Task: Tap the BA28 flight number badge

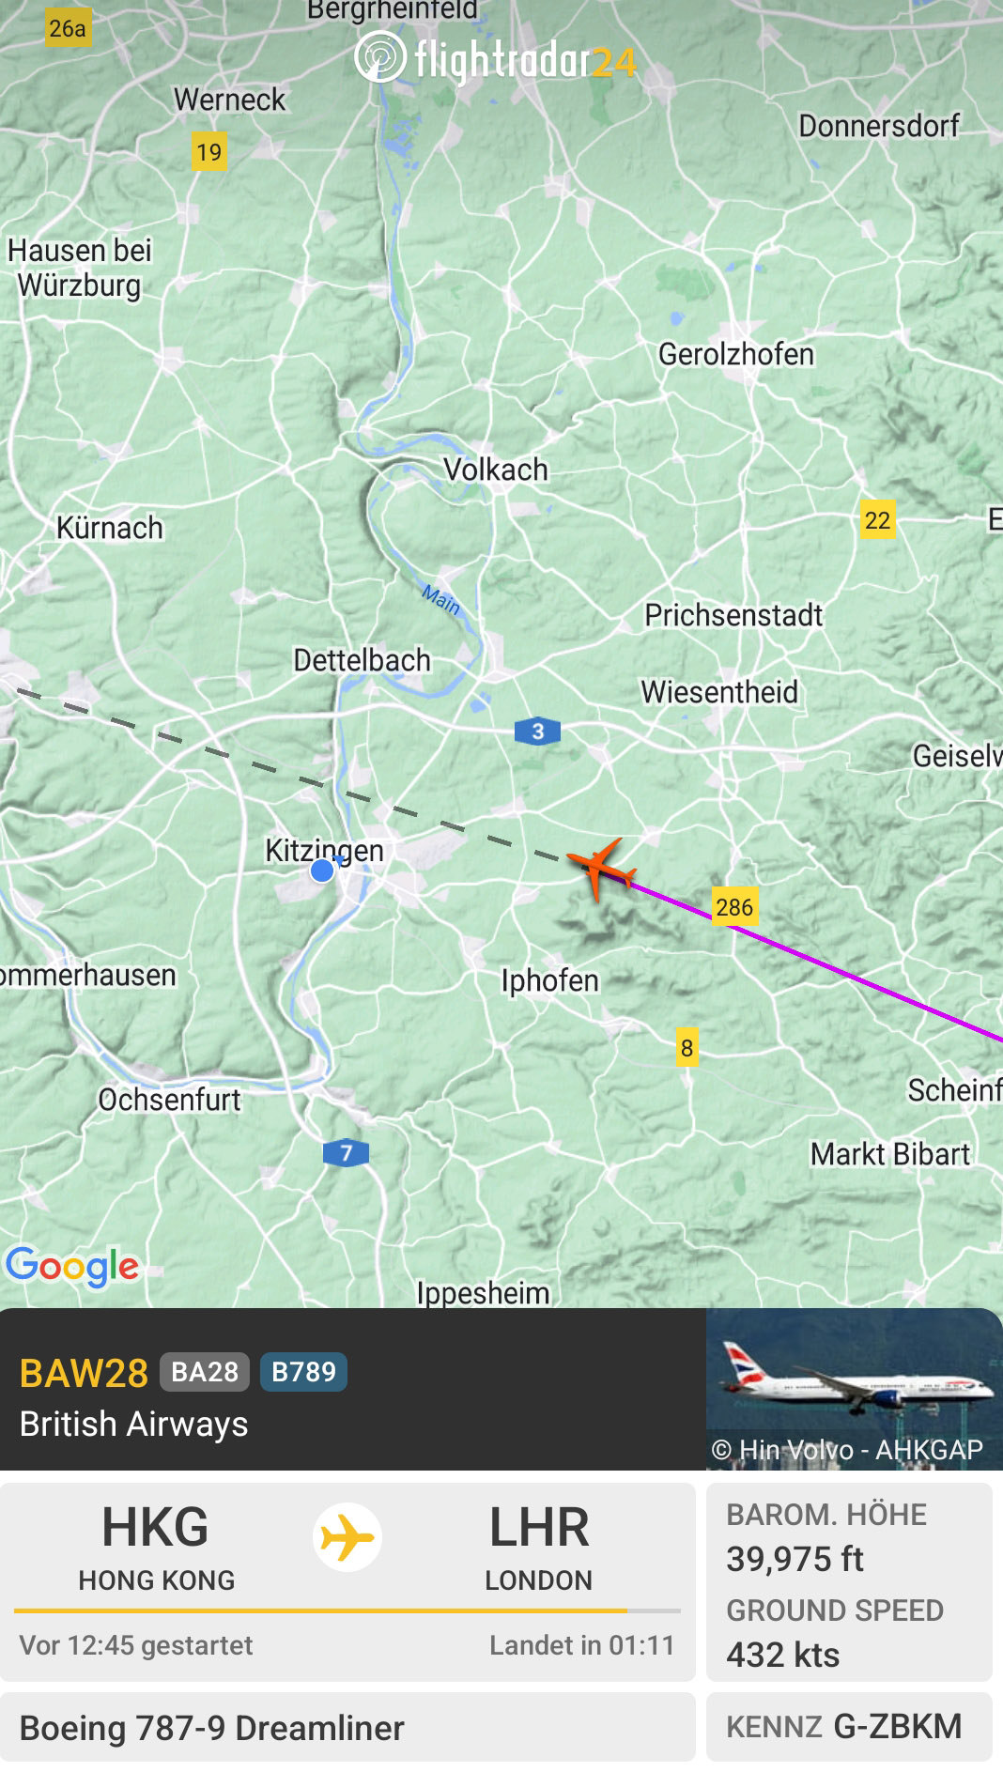Action: (x=205, y=1372)
